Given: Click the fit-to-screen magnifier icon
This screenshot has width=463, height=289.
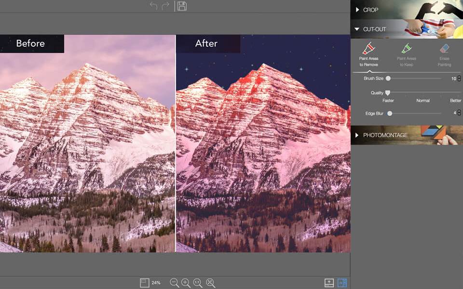Looking at the screenshot, I should (210, 283).
